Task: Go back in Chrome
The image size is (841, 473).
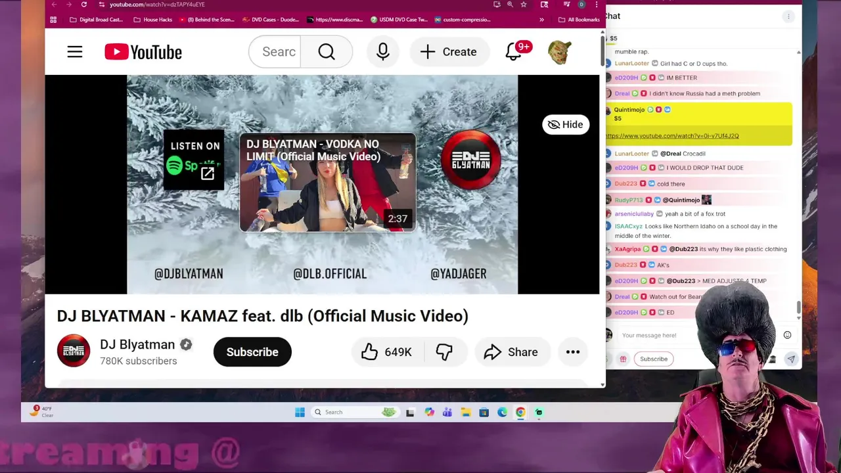Action: point(54,5)
